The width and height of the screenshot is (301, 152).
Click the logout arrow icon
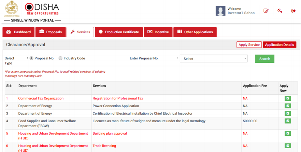pos(293,11)
